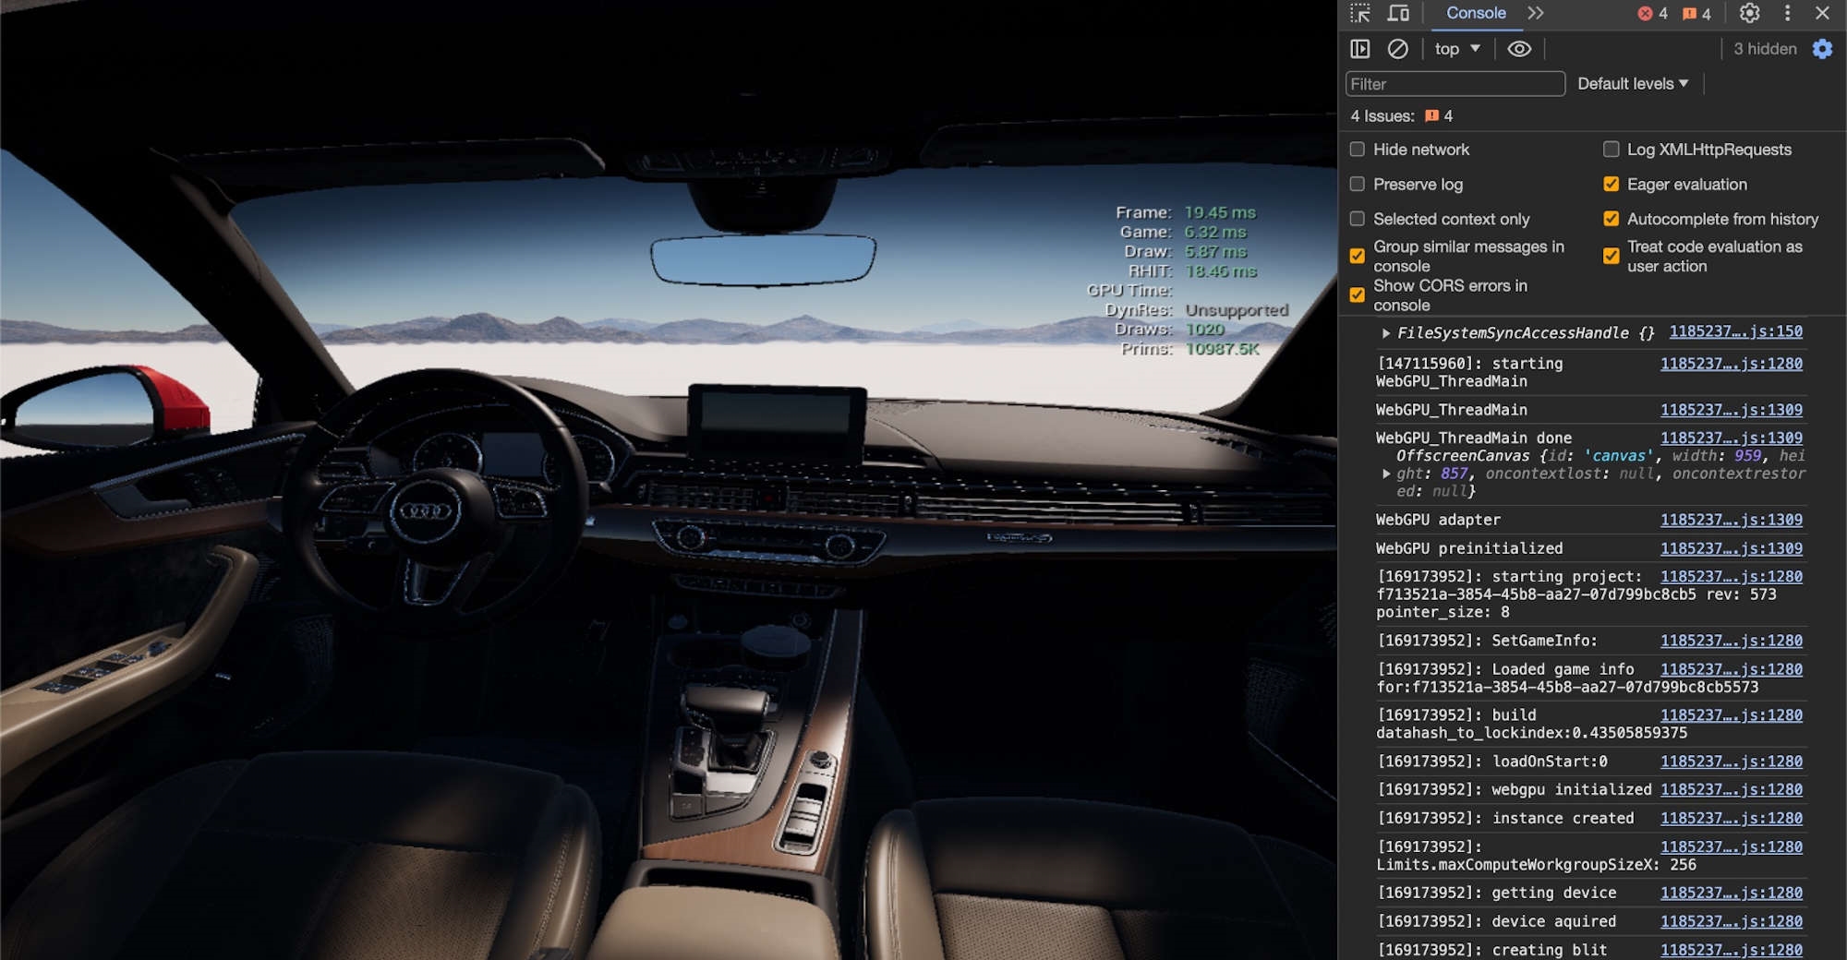Create a live expression with eye icon
This screenshot has height=960, width=1847.
pyautogui.click(x=1519, y=49)
